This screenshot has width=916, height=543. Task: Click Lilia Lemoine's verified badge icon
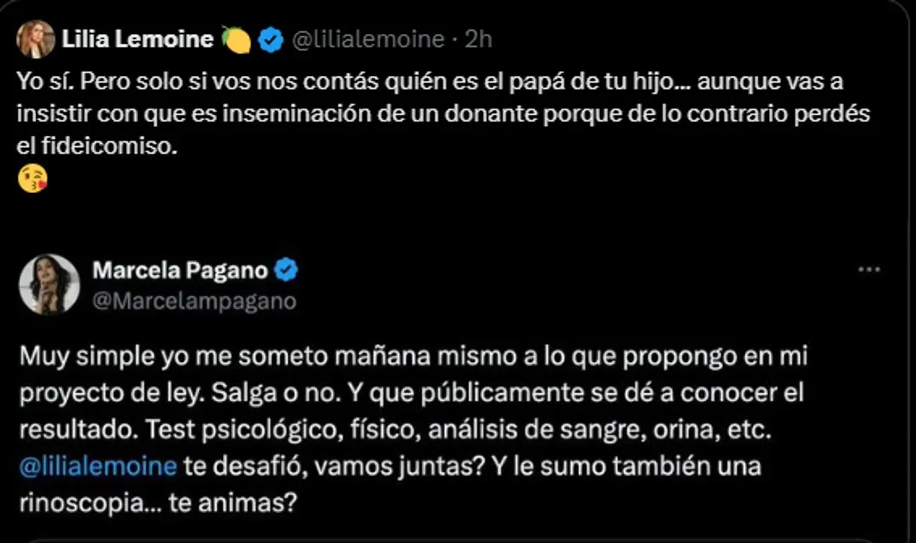[x=271, y=38]
